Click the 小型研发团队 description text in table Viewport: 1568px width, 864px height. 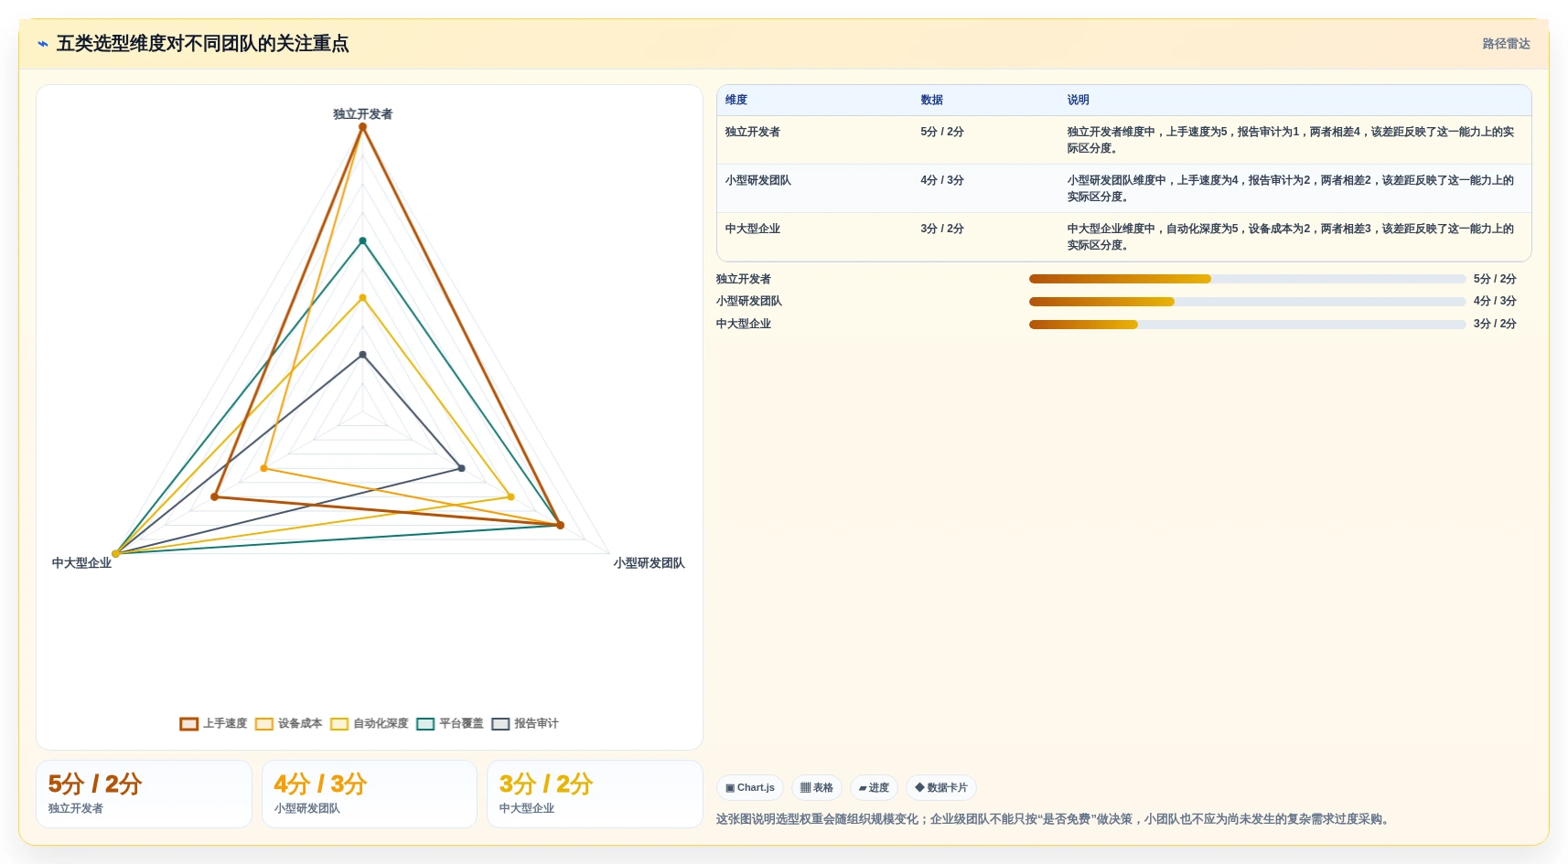(x=1290, y=188)
